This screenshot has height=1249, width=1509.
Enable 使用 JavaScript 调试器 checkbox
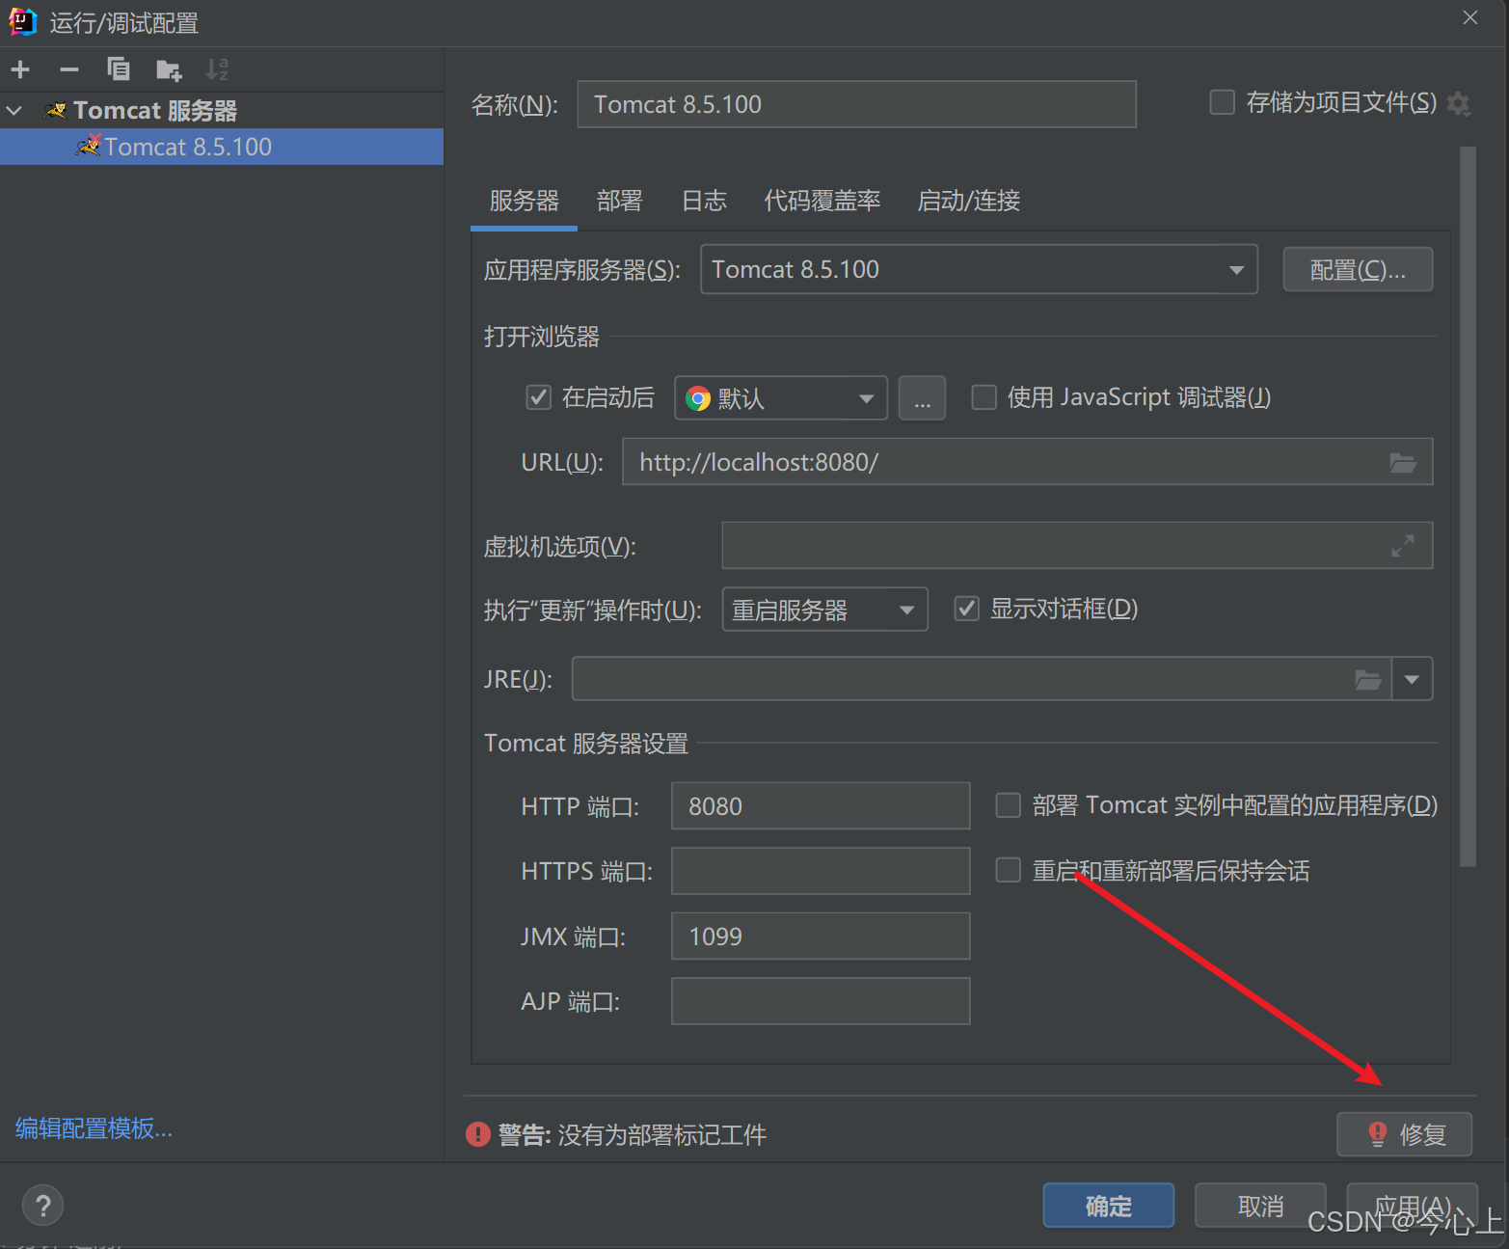click(x=984, y=397)
